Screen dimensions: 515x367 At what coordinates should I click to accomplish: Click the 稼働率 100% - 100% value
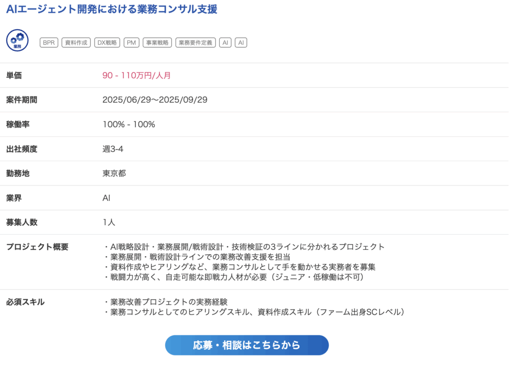click(129, 124)
